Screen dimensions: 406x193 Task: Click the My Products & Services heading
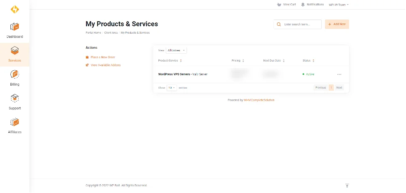pyautogui.click(x=122, y=24)
